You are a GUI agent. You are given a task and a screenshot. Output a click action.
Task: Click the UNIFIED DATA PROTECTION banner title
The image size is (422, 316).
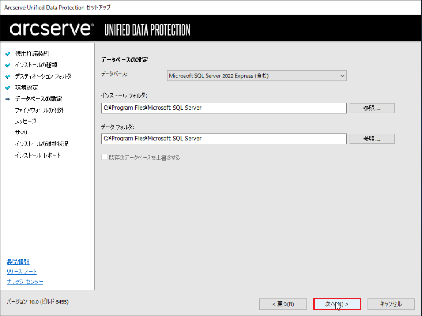[x=147, y=30]
